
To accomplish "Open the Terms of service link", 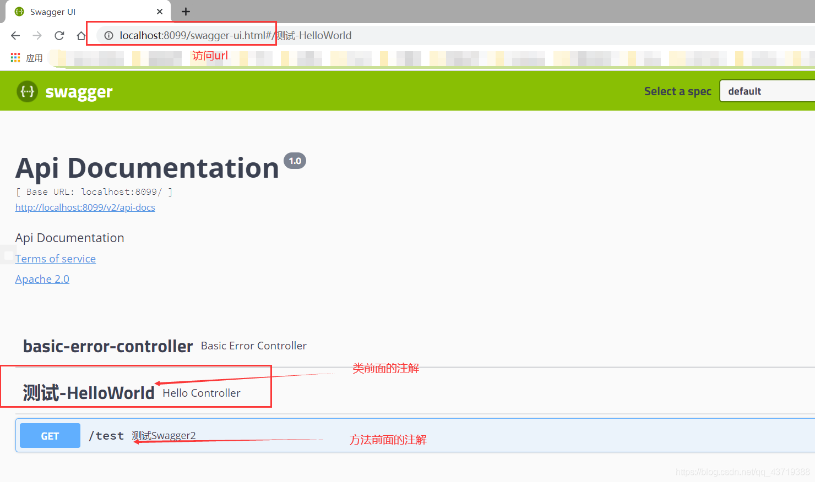I will coord(55,259).
